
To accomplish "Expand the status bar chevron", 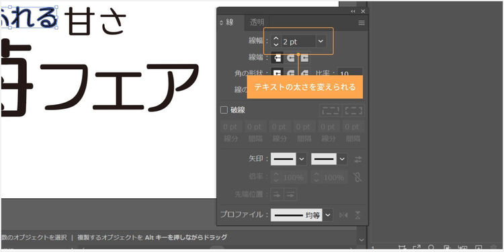I will click(x=361, y=239).
